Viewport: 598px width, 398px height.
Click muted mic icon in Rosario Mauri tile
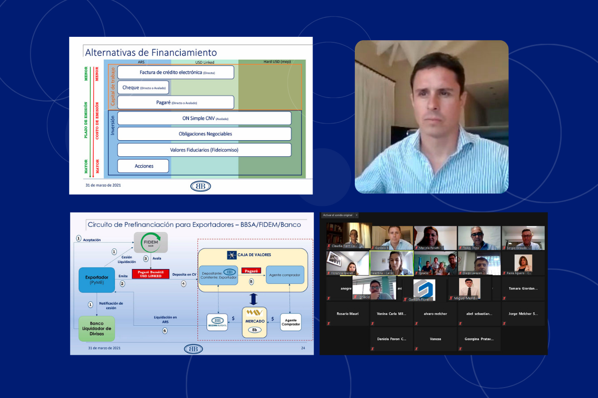pyautogui.click(x=329, y=323)
